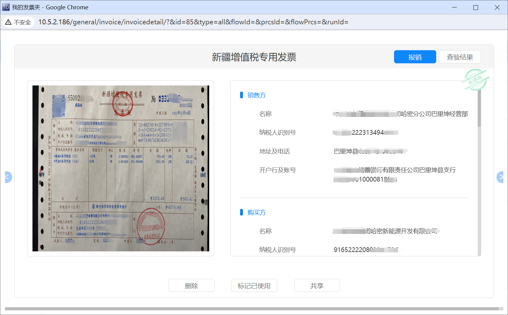Maximize the Chrome window
Image resolution: width=508 pixels, height=315 pixels.
click(476, 7)
